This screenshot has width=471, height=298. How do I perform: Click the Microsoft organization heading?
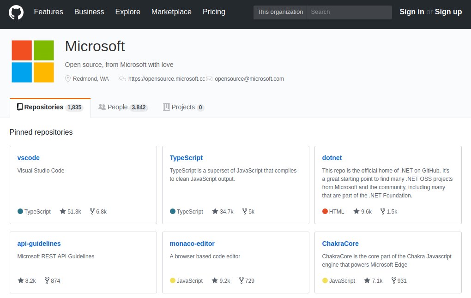click(95, 46)
